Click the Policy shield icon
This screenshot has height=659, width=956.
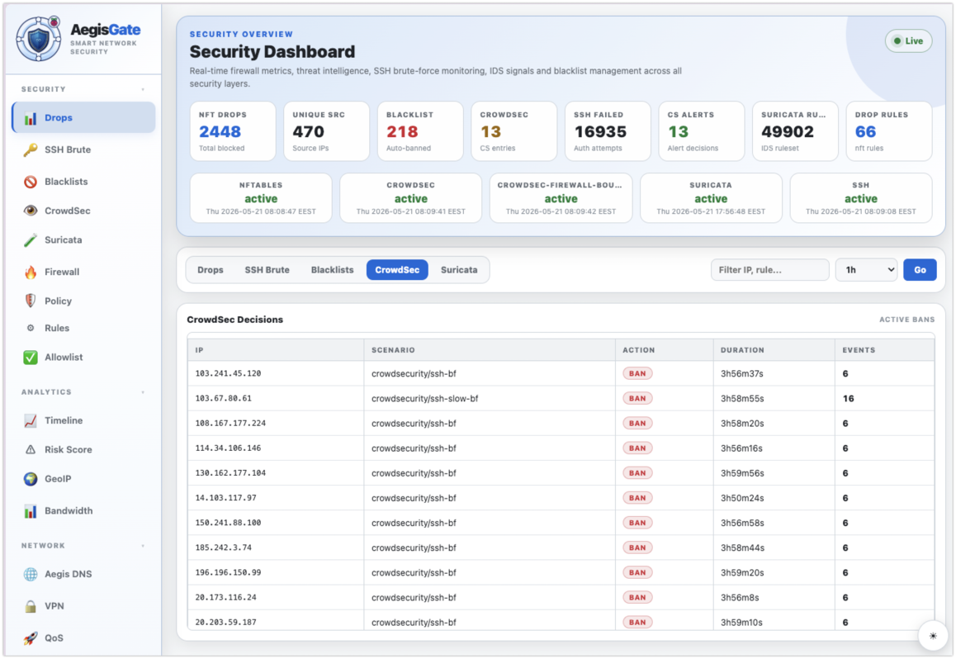point(31,301)
